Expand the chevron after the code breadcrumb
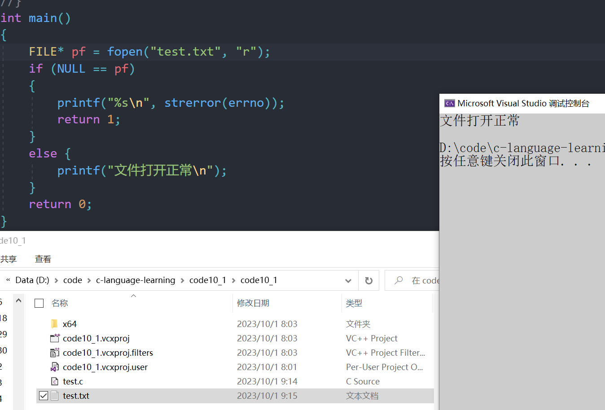 click(89, 280)
